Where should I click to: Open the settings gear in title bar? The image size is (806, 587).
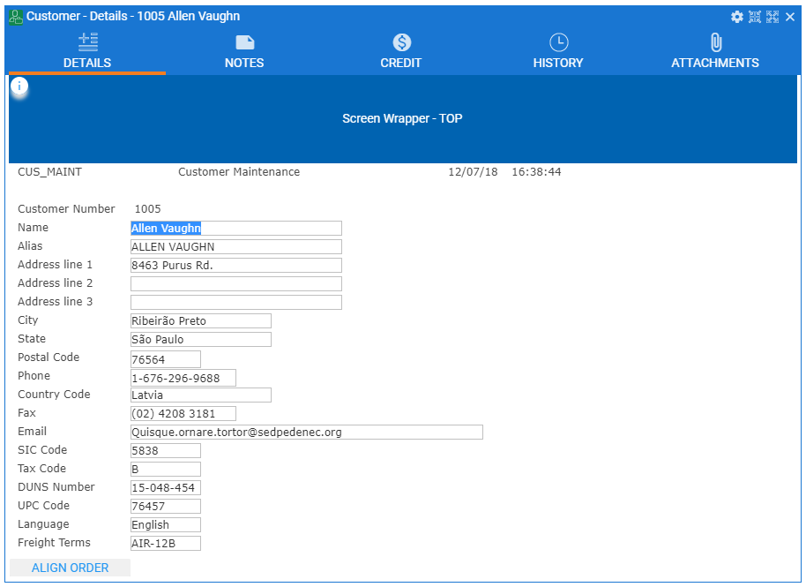[737, 17]
